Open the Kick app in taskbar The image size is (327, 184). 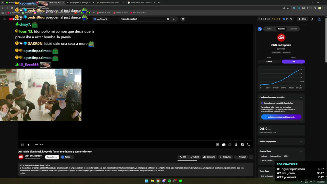(180, 181)
